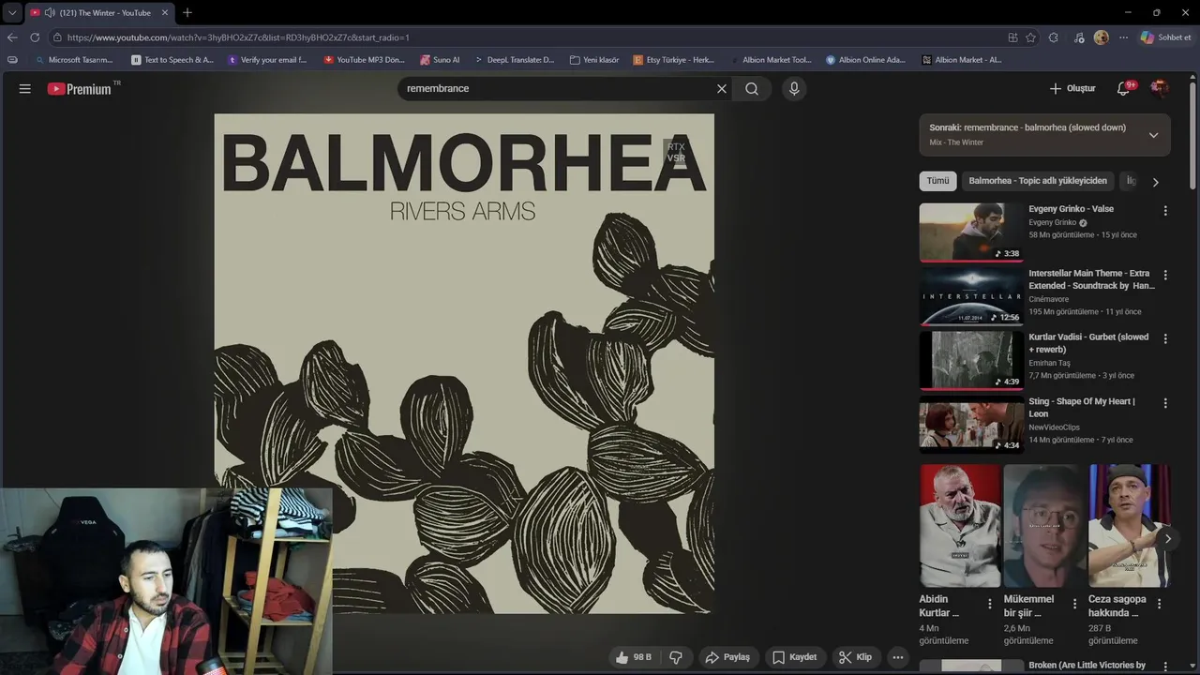This screenshot has width=1200, height=675.
Task: Open Evgeny Grinko channel name link
Action: pos(1052,222)
